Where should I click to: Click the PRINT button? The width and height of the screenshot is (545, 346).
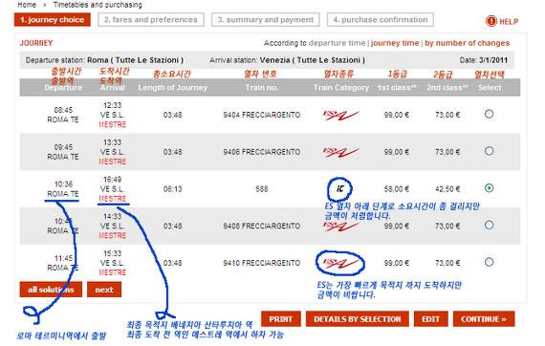click(281, 319)
